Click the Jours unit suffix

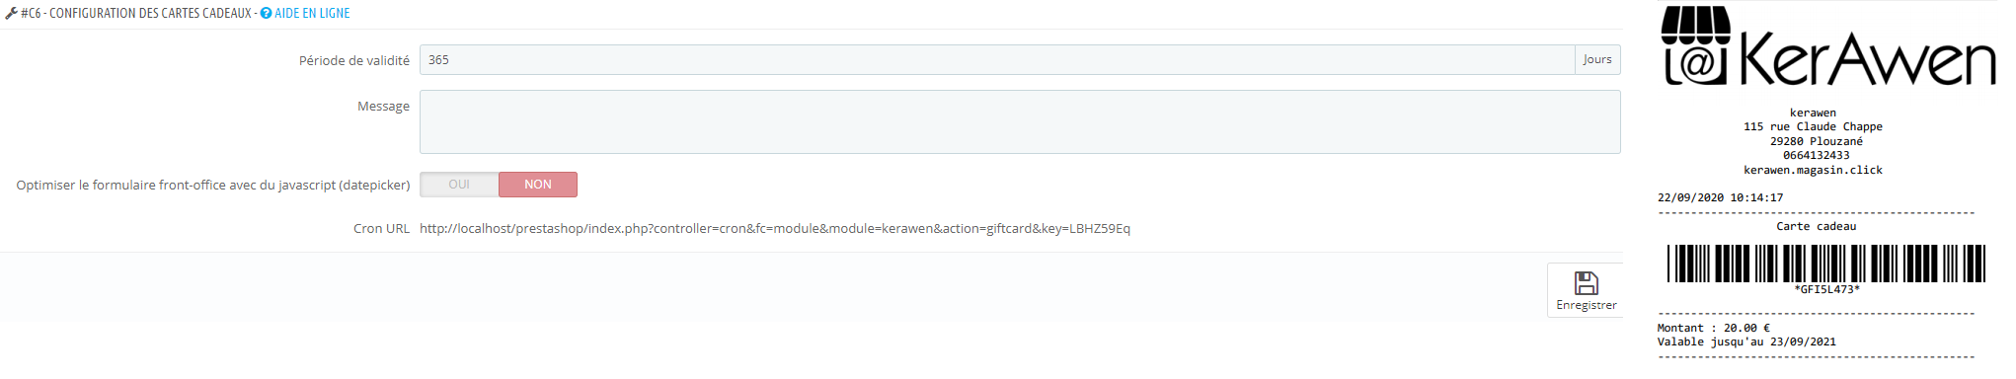pos(1597,60)
